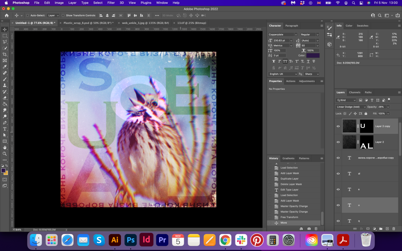Click the layer effects fx icon
Image resolution: width=402 pixels, height=251 pixels.
tap(361, 228)
